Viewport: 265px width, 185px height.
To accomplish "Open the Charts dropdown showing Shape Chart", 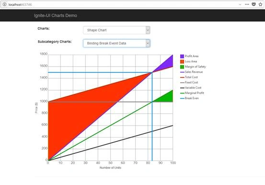I will click(116, 30).
